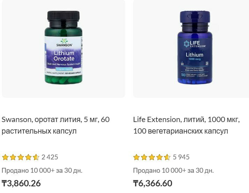
Task: Click the ₸6,366.60 price
Action: pyautogui.click(x=153, y=183)
